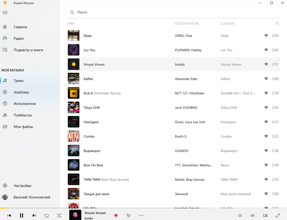Open album iScreaM Vol.1 : Kick It
This screenshot has height=220, width=287.
[238, 93]
